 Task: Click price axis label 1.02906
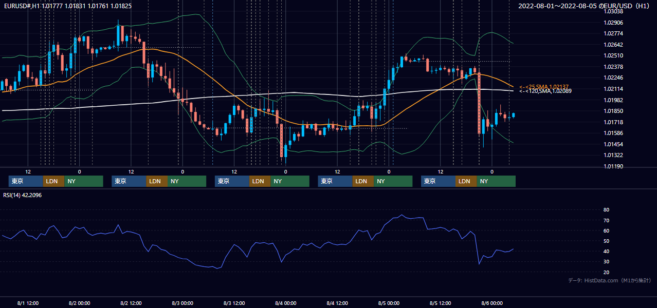613,23
